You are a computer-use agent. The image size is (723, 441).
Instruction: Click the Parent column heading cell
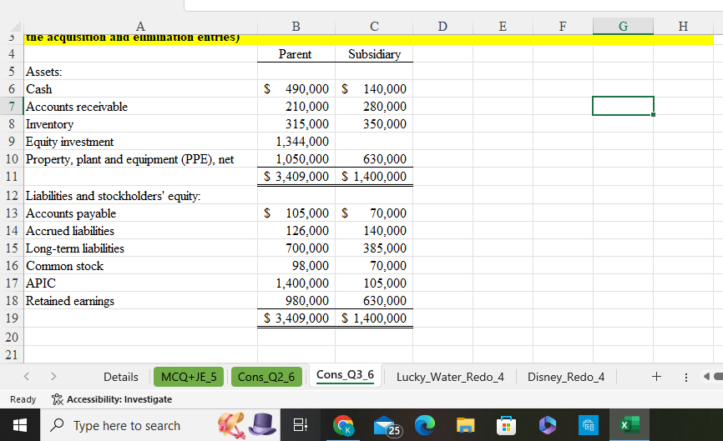[x=296, y=54]
